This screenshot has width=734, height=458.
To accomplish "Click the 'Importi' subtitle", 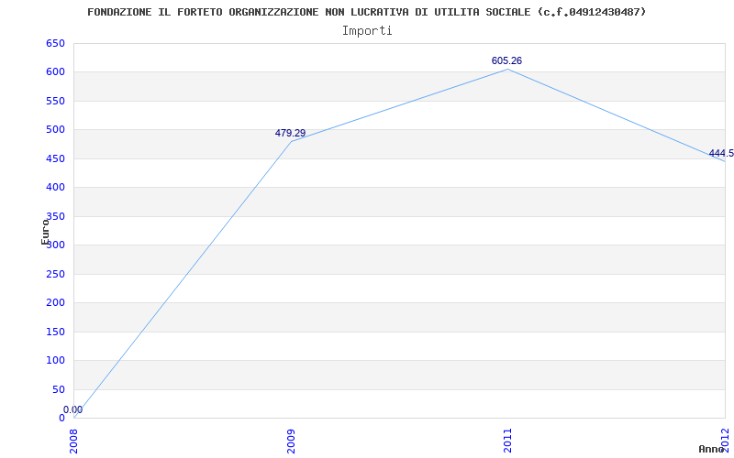I will coord(367,31).
